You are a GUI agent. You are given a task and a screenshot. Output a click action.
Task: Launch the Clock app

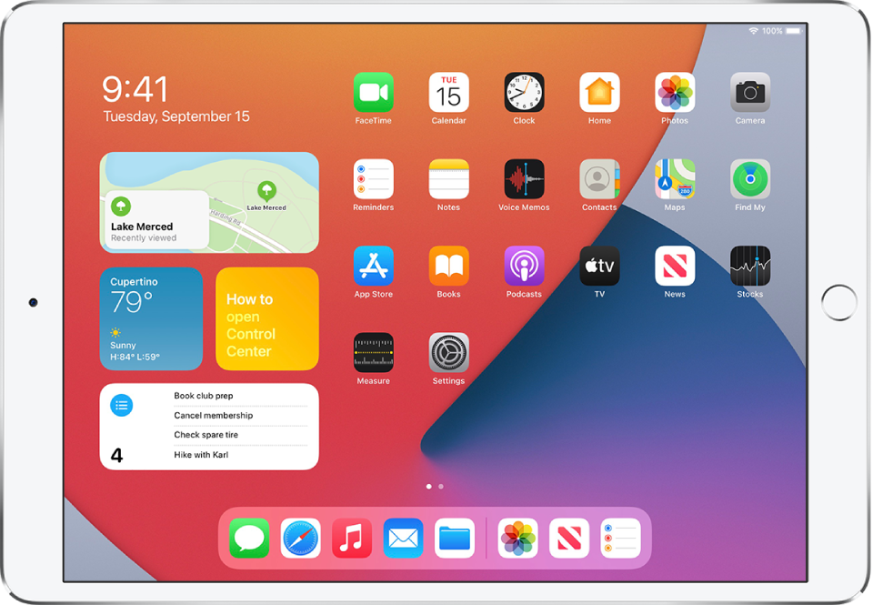tap(524, 93)
